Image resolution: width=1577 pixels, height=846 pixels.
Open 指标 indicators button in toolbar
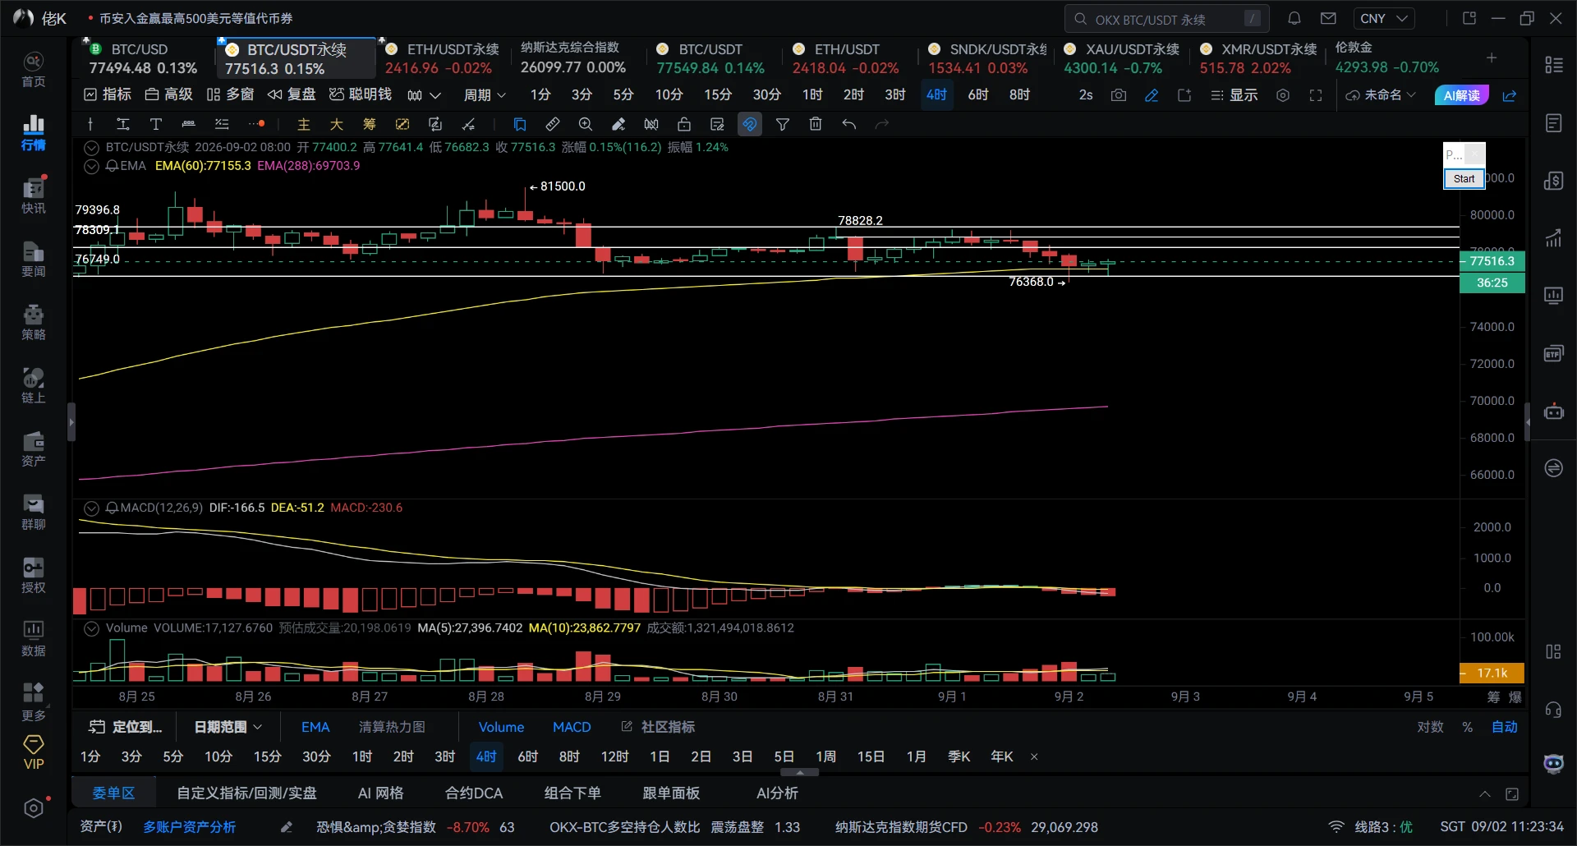tap(108, 95)
